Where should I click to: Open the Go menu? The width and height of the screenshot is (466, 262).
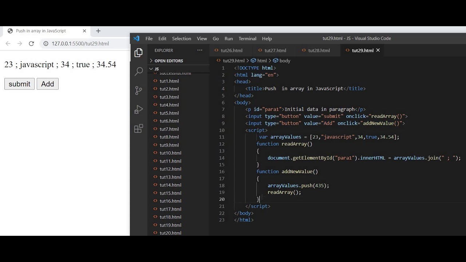[x=216, y=39]
